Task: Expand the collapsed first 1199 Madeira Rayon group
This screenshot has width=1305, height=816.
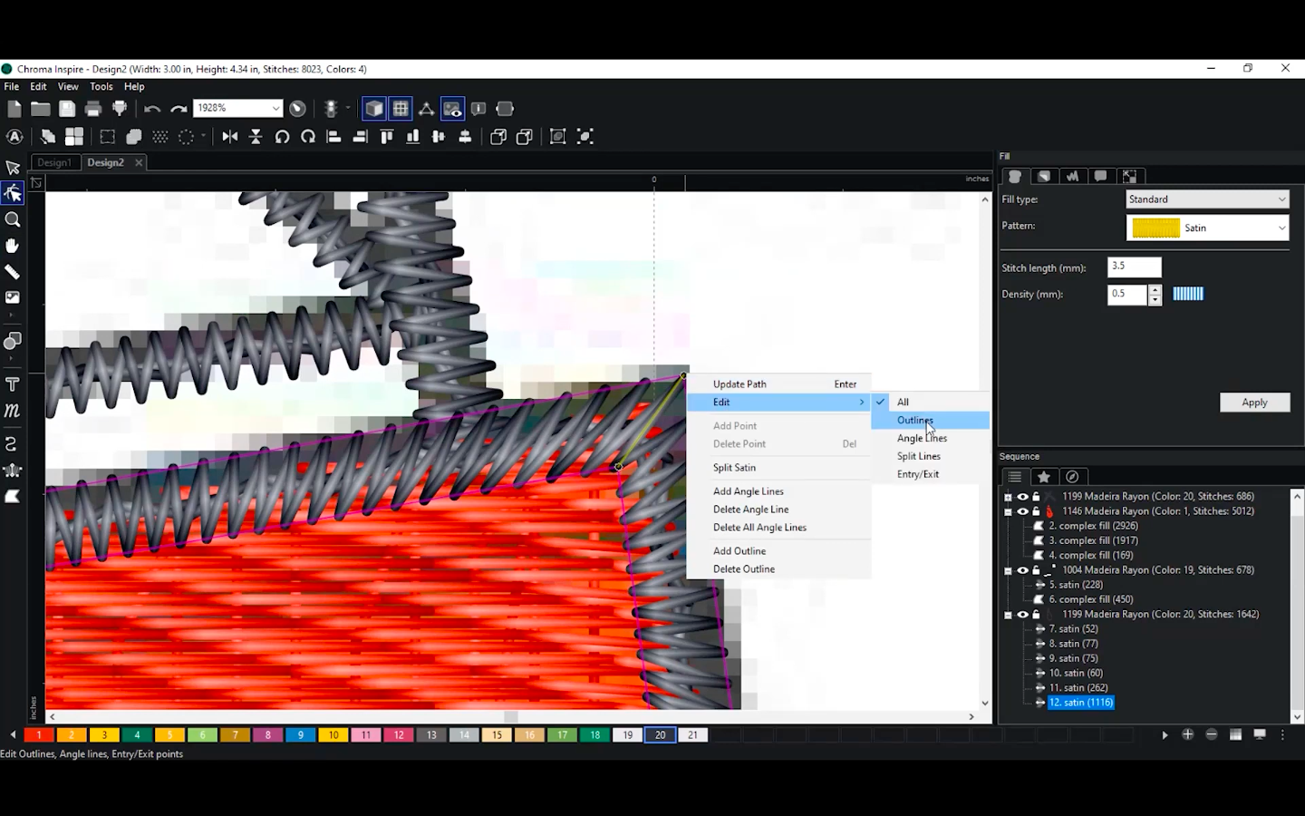Action: (1008, 497)
